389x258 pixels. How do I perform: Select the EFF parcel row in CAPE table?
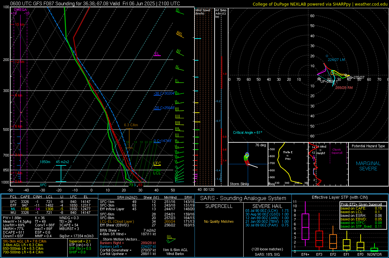pos(50,205)
